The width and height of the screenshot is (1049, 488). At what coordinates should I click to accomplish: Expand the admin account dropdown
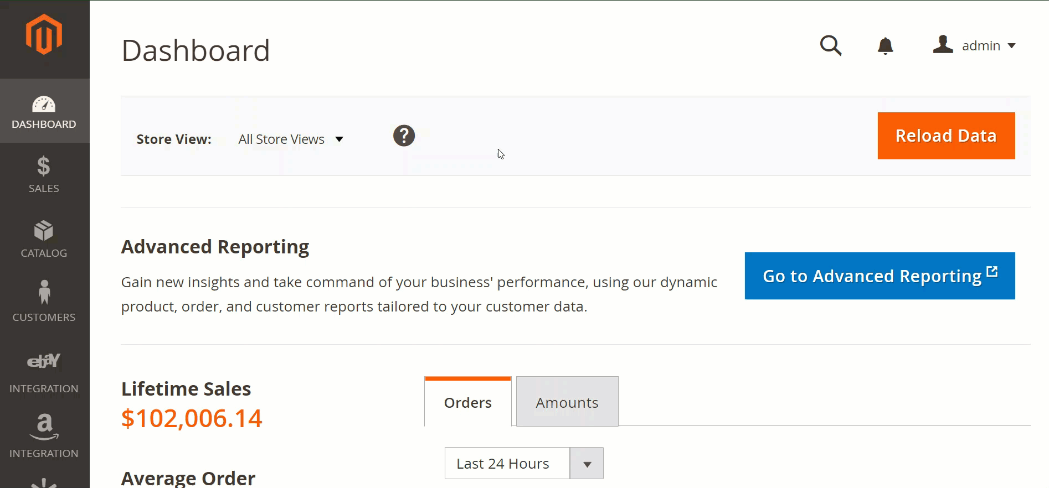pyautogui.click(x=975, y=46)
